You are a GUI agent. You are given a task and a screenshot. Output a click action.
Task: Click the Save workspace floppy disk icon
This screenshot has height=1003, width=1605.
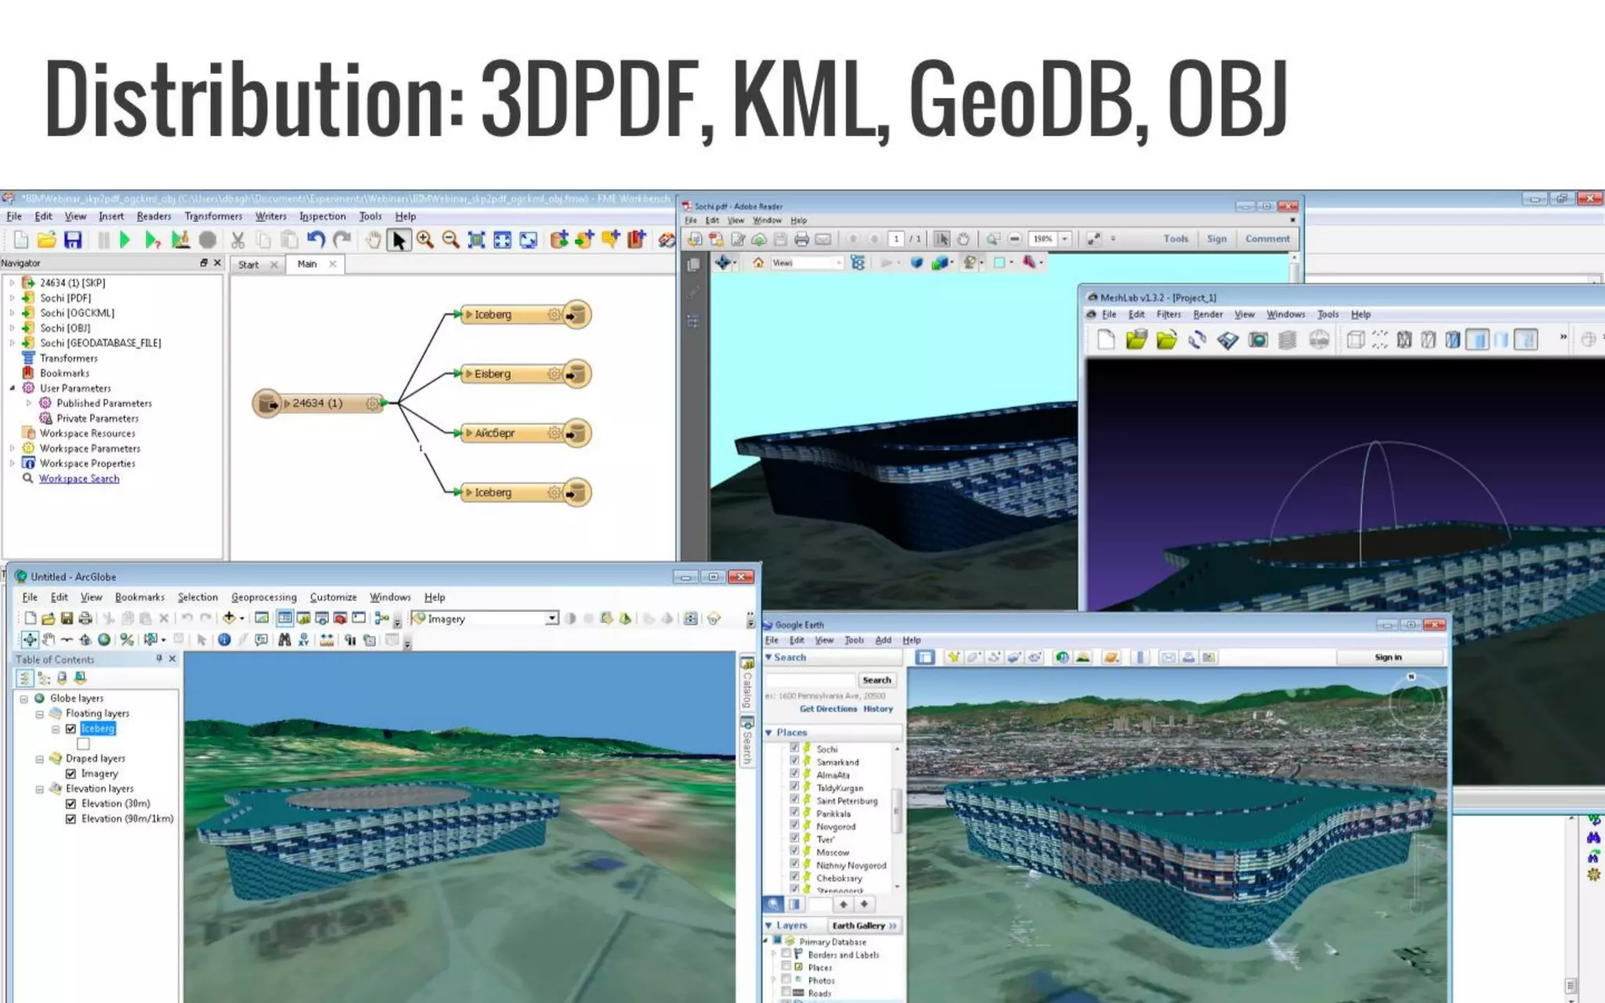coord(73,240)
